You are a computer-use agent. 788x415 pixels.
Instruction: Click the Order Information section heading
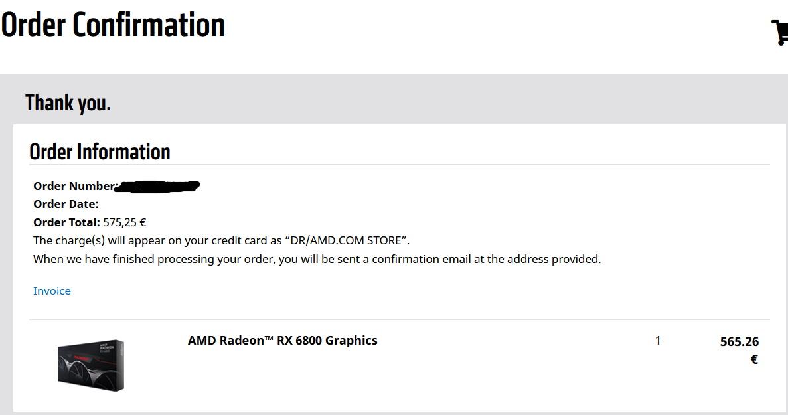pos(100,152)
